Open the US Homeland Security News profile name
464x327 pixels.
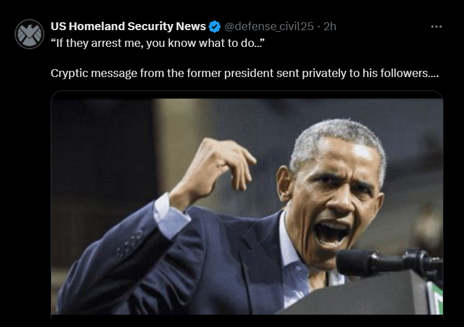point(128,26)
